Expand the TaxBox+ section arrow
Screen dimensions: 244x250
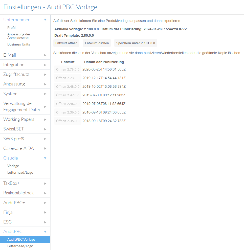point(45,184)
